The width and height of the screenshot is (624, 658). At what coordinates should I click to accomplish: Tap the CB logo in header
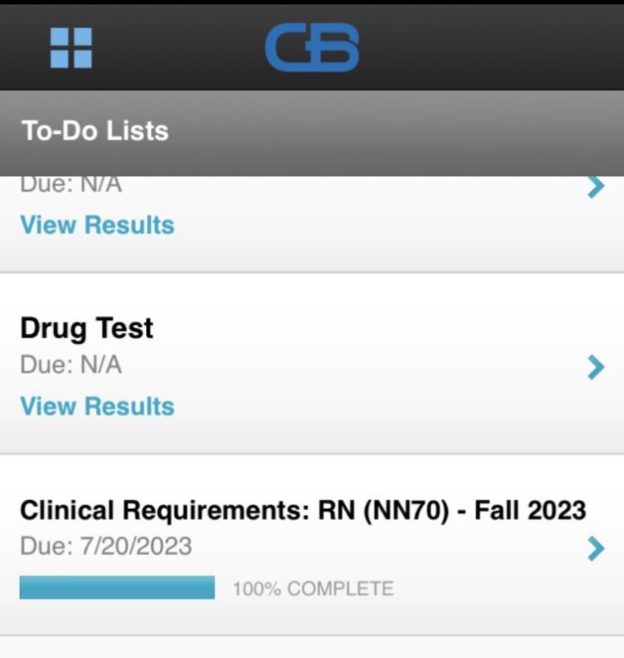tap(311, 48)
